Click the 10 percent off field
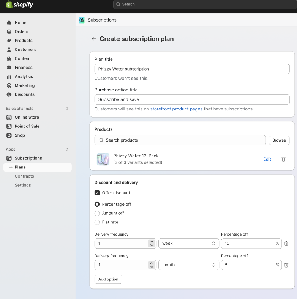Viewport: 297px width, 299px height. [x=251, y=244]
